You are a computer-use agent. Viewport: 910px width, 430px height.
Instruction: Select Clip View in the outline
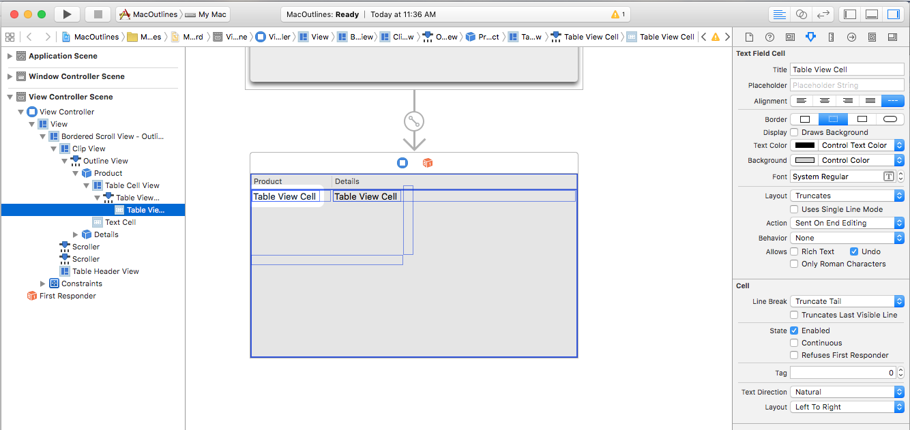click(x=89, y=149)
